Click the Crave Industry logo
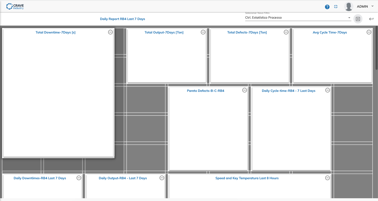The width and height of the screenshot is (378, 201). [15, 7]
